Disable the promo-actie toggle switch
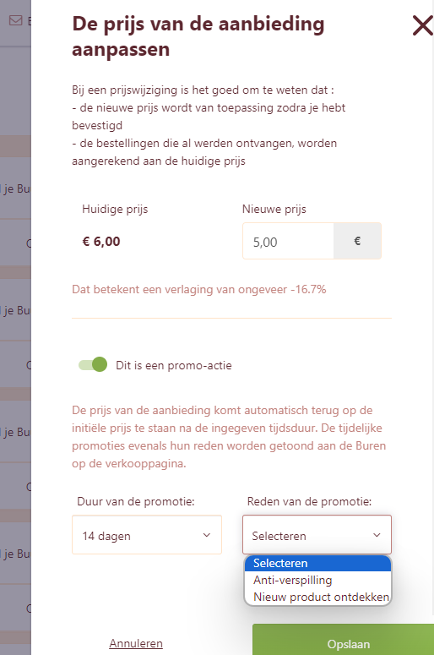Viewport: 434px width, 655px height. tap(93, 364)
